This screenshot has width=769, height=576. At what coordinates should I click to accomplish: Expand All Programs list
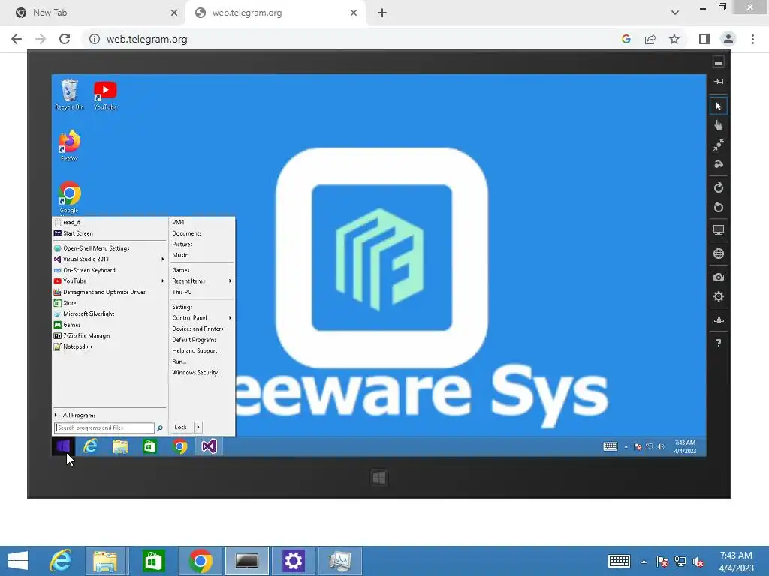click(x=79, y=415)
